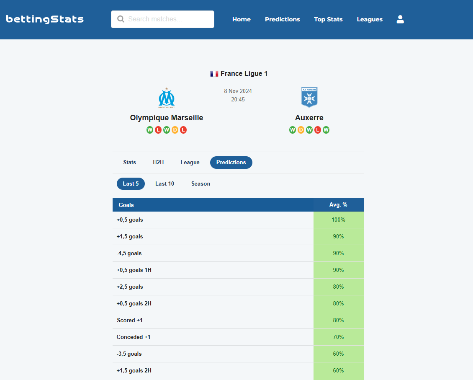Click Auxerre's D form badge
The image size is (473, 380).
click(301, 130)
